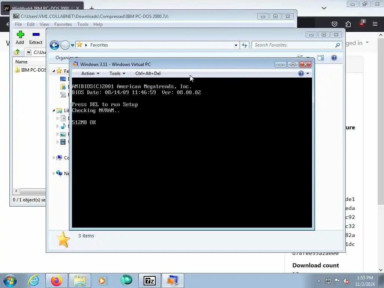384x288 pixels.
Task: Open the Action menu in Virtual PC
Action: pos(90,73)
